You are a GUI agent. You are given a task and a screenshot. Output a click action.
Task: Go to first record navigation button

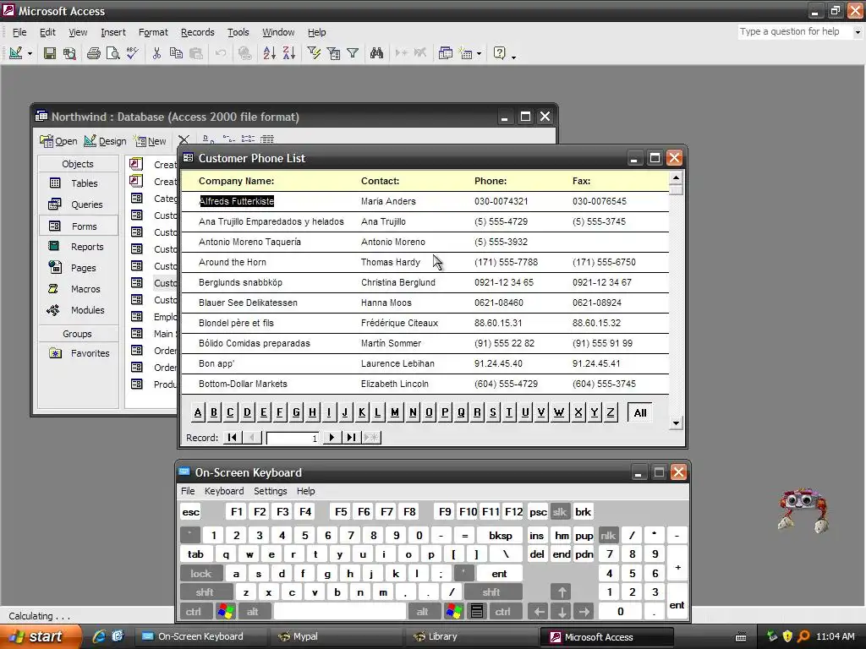pos(233,438)
